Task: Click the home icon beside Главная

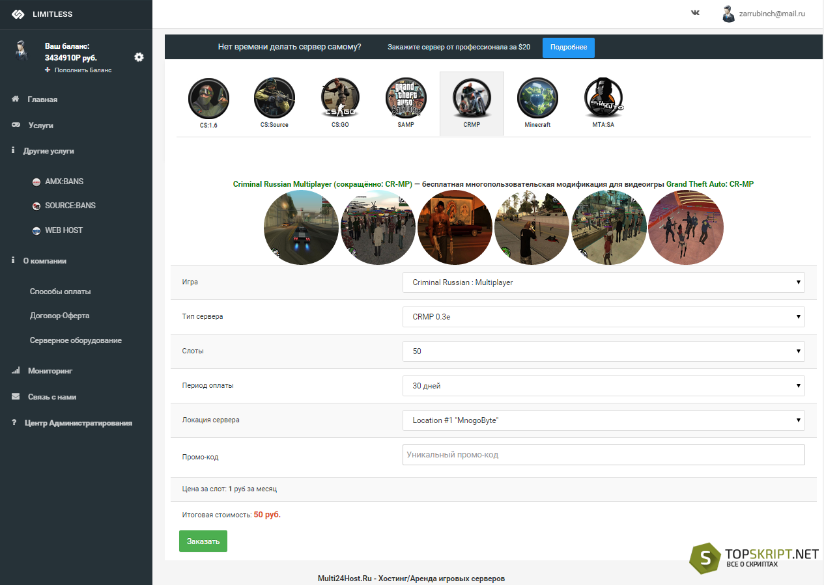Action: 15,99
